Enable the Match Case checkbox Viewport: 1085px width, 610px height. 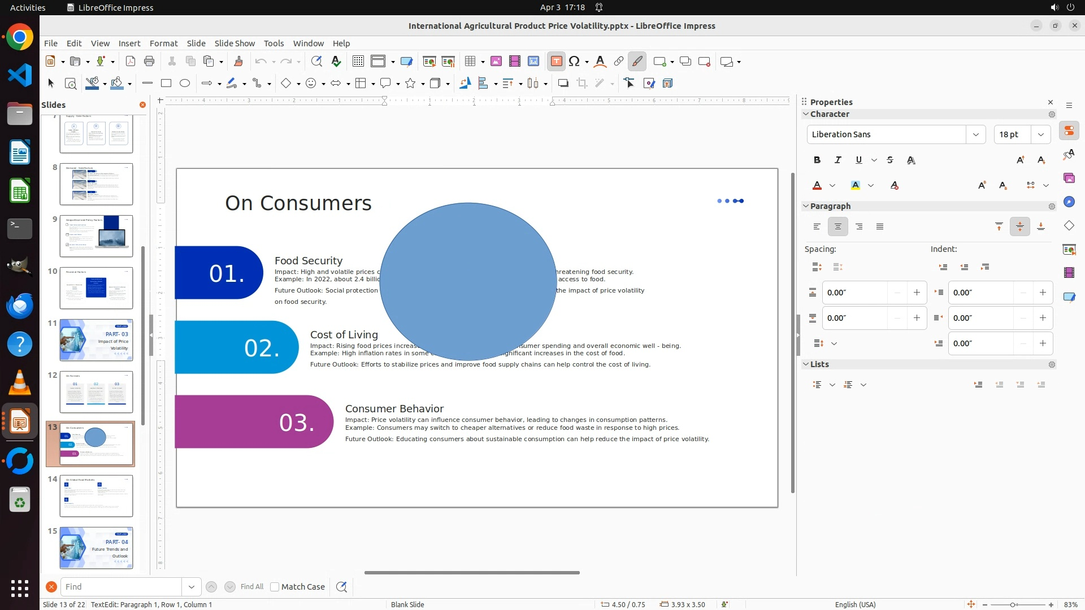275,587
